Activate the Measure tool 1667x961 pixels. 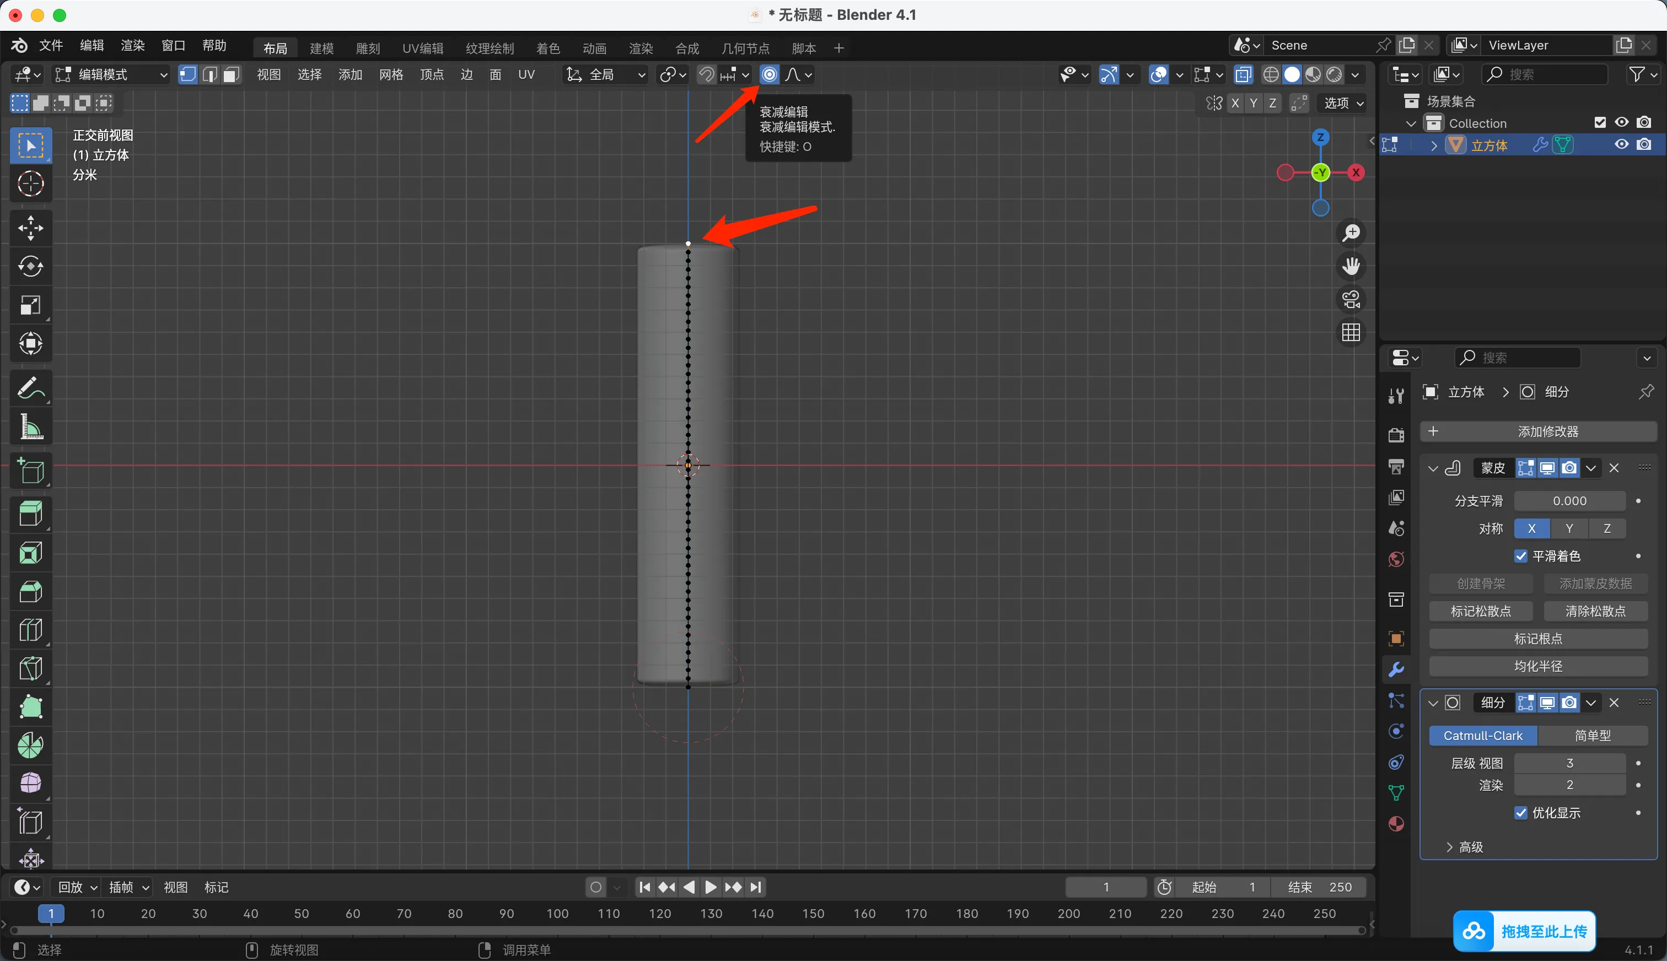pyautogui.click(x=30, y=427)
